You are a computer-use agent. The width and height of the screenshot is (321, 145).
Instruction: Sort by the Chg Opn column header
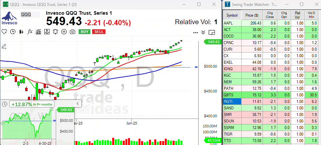pos(284,15)
